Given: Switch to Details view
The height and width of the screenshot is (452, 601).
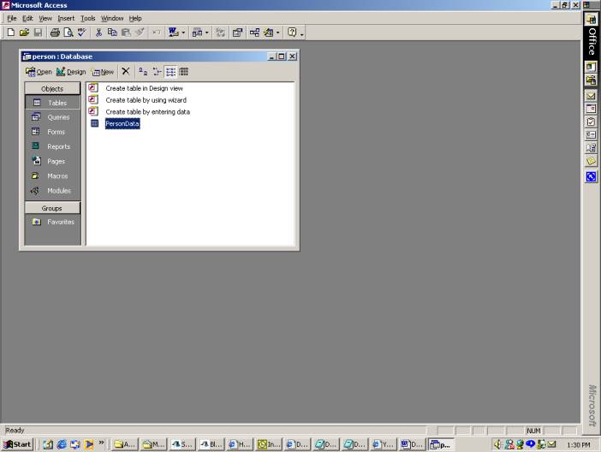Looking at the screenshot, I should [184, 71].
